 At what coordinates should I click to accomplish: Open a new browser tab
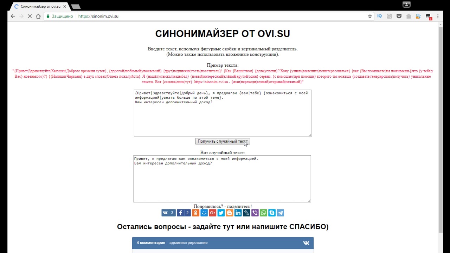(76, 6)
